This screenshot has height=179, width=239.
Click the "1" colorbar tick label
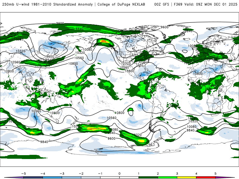pyautogui.click(x=139, y=174)
